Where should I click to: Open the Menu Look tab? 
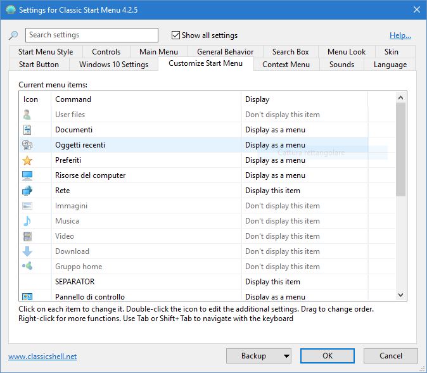pyautogui.click(x=347, y=52)
